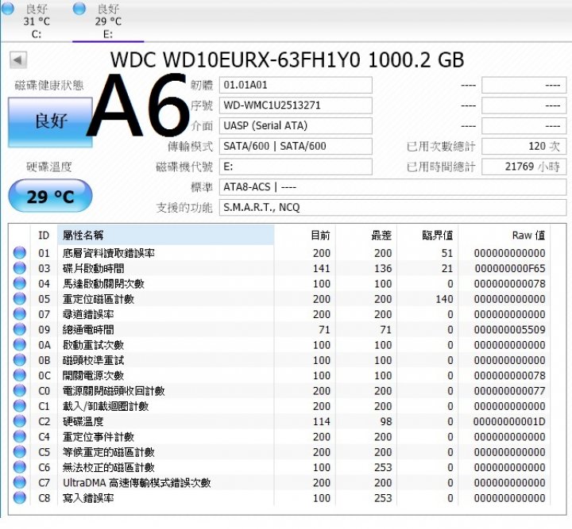Viewport: 572px width, 529px height.
Task: Click status icon for attribute 0C
Action: click(x=20, y=375)
